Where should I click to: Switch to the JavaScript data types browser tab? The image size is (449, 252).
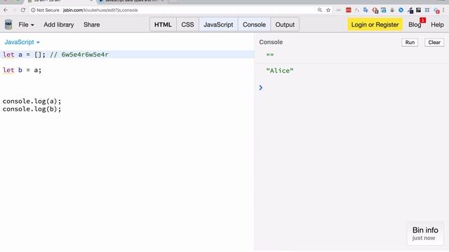point(132,1)
